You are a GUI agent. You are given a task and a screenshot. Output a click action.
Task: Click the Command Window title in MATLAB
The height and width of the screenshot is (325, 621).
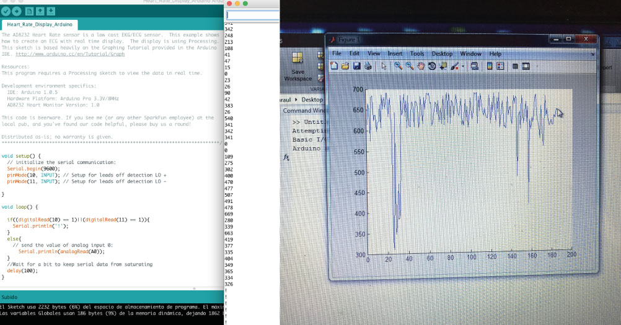tap(304, 111)
